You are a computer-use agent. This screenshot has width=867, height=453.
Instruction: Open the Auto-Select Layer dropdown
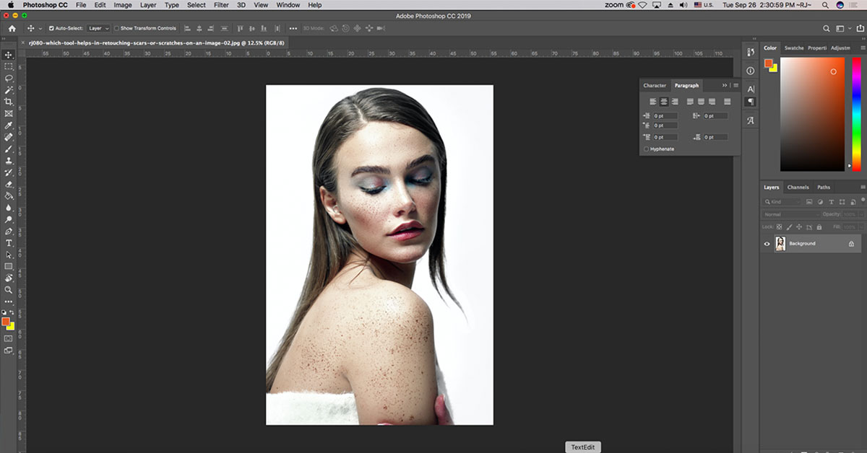98,29
